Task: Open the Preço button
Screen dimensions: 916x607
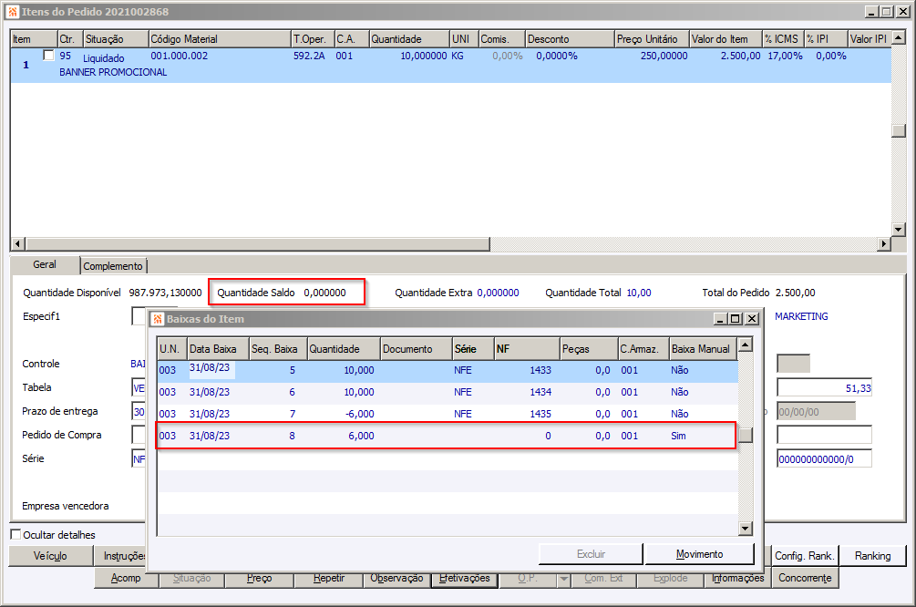Action: pyautogui.click(x=259, y=578)
